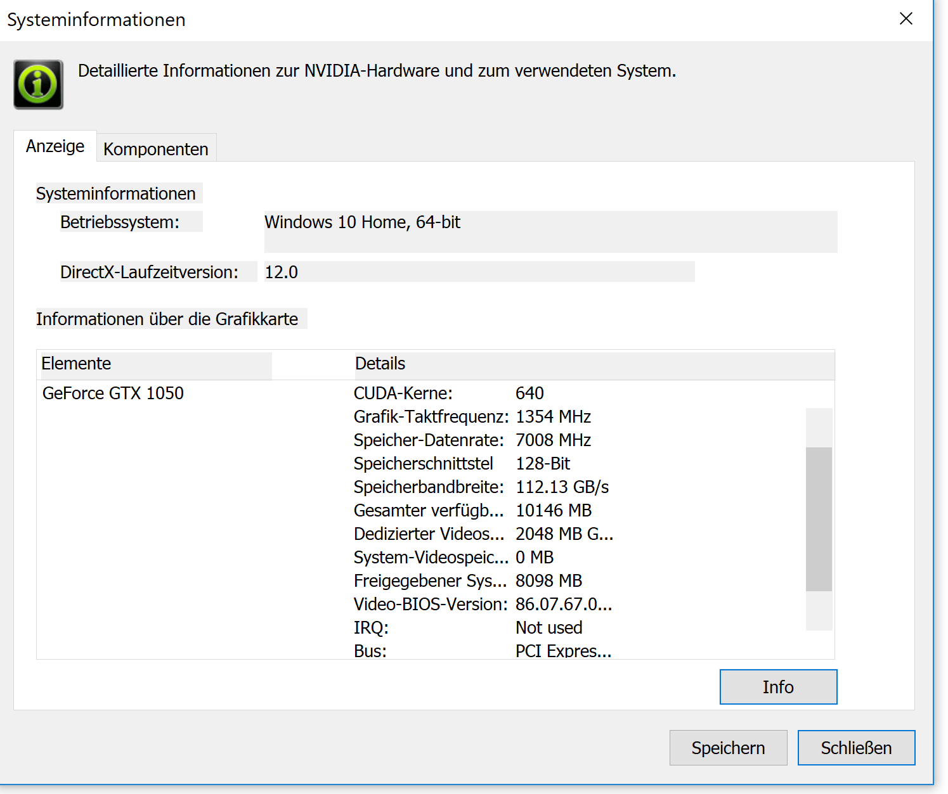This screenshot has width=948, height=794.
Task: Click the CUDA cores value 640
Action: tap(529, 394)
